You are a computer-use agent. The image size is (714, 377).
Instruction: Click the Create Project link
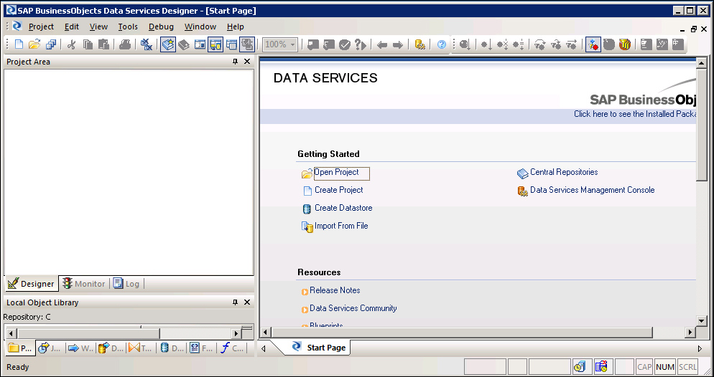(339, 190)
